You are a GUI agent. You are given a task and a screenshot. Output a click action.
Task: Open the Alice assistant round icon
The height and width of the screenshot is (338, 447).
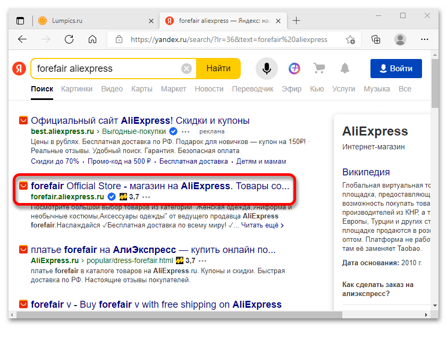294,69
